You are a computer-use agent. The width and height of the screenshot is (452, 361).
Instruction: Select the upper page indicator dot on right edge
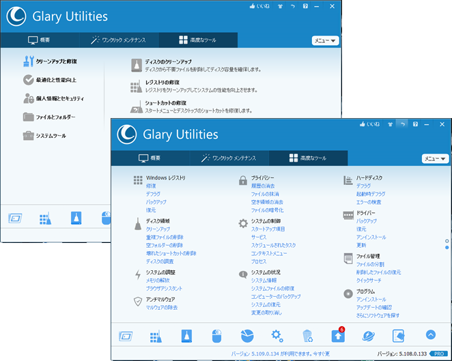(447, 241)
